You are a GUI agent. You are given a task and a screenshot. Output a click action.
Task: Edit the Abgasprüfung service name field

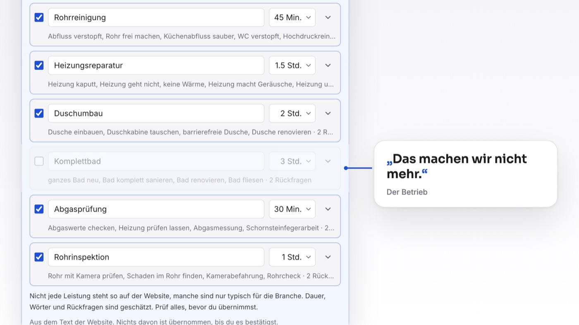click(x=156, y=209)
